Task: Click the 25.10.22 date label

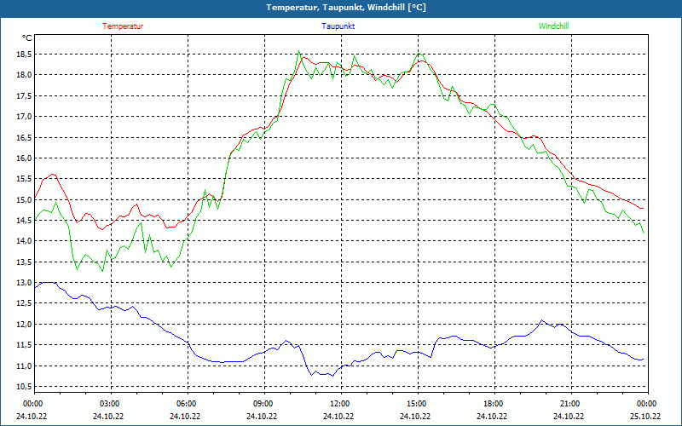Action: 645,416
